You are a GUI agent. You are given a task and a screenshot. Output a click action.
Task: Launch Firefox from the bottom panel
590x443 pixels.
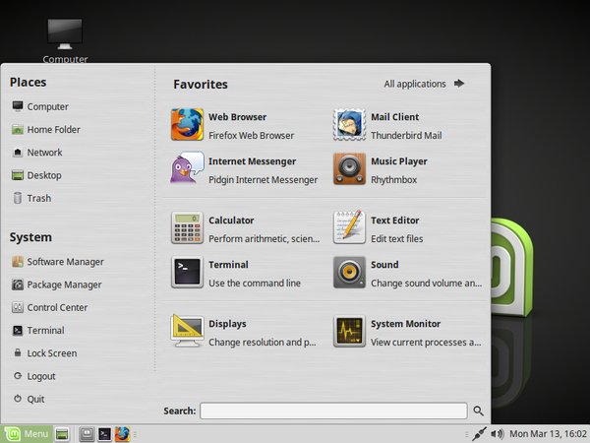pyautogui.click(x=122, y=434)
